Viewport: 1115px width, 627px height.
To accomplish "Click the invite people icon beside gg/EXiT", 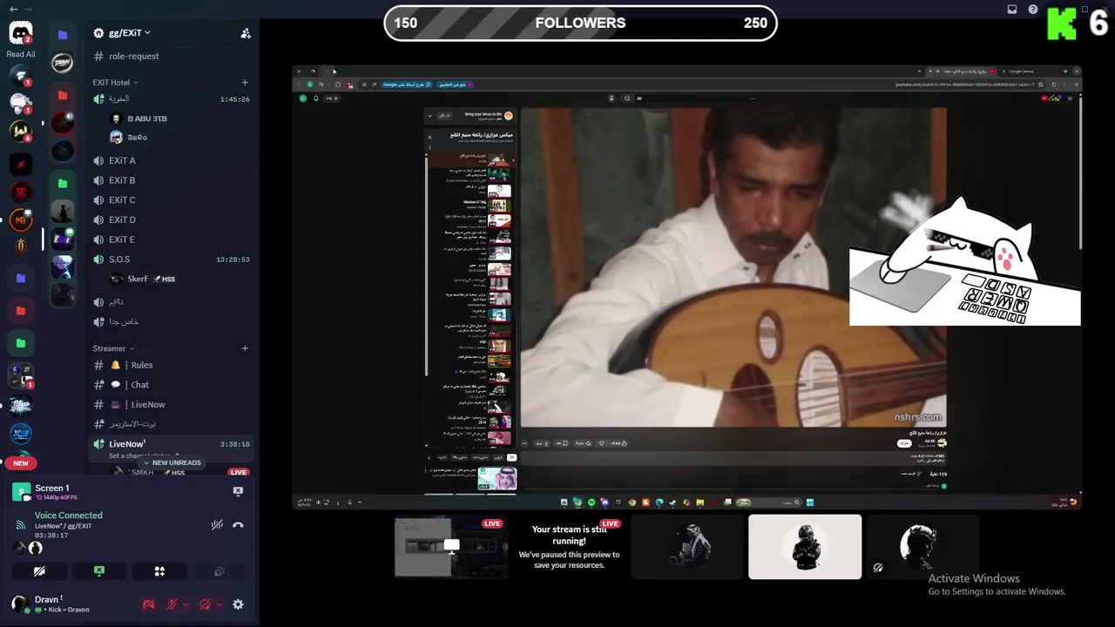I will coord(246,33).
